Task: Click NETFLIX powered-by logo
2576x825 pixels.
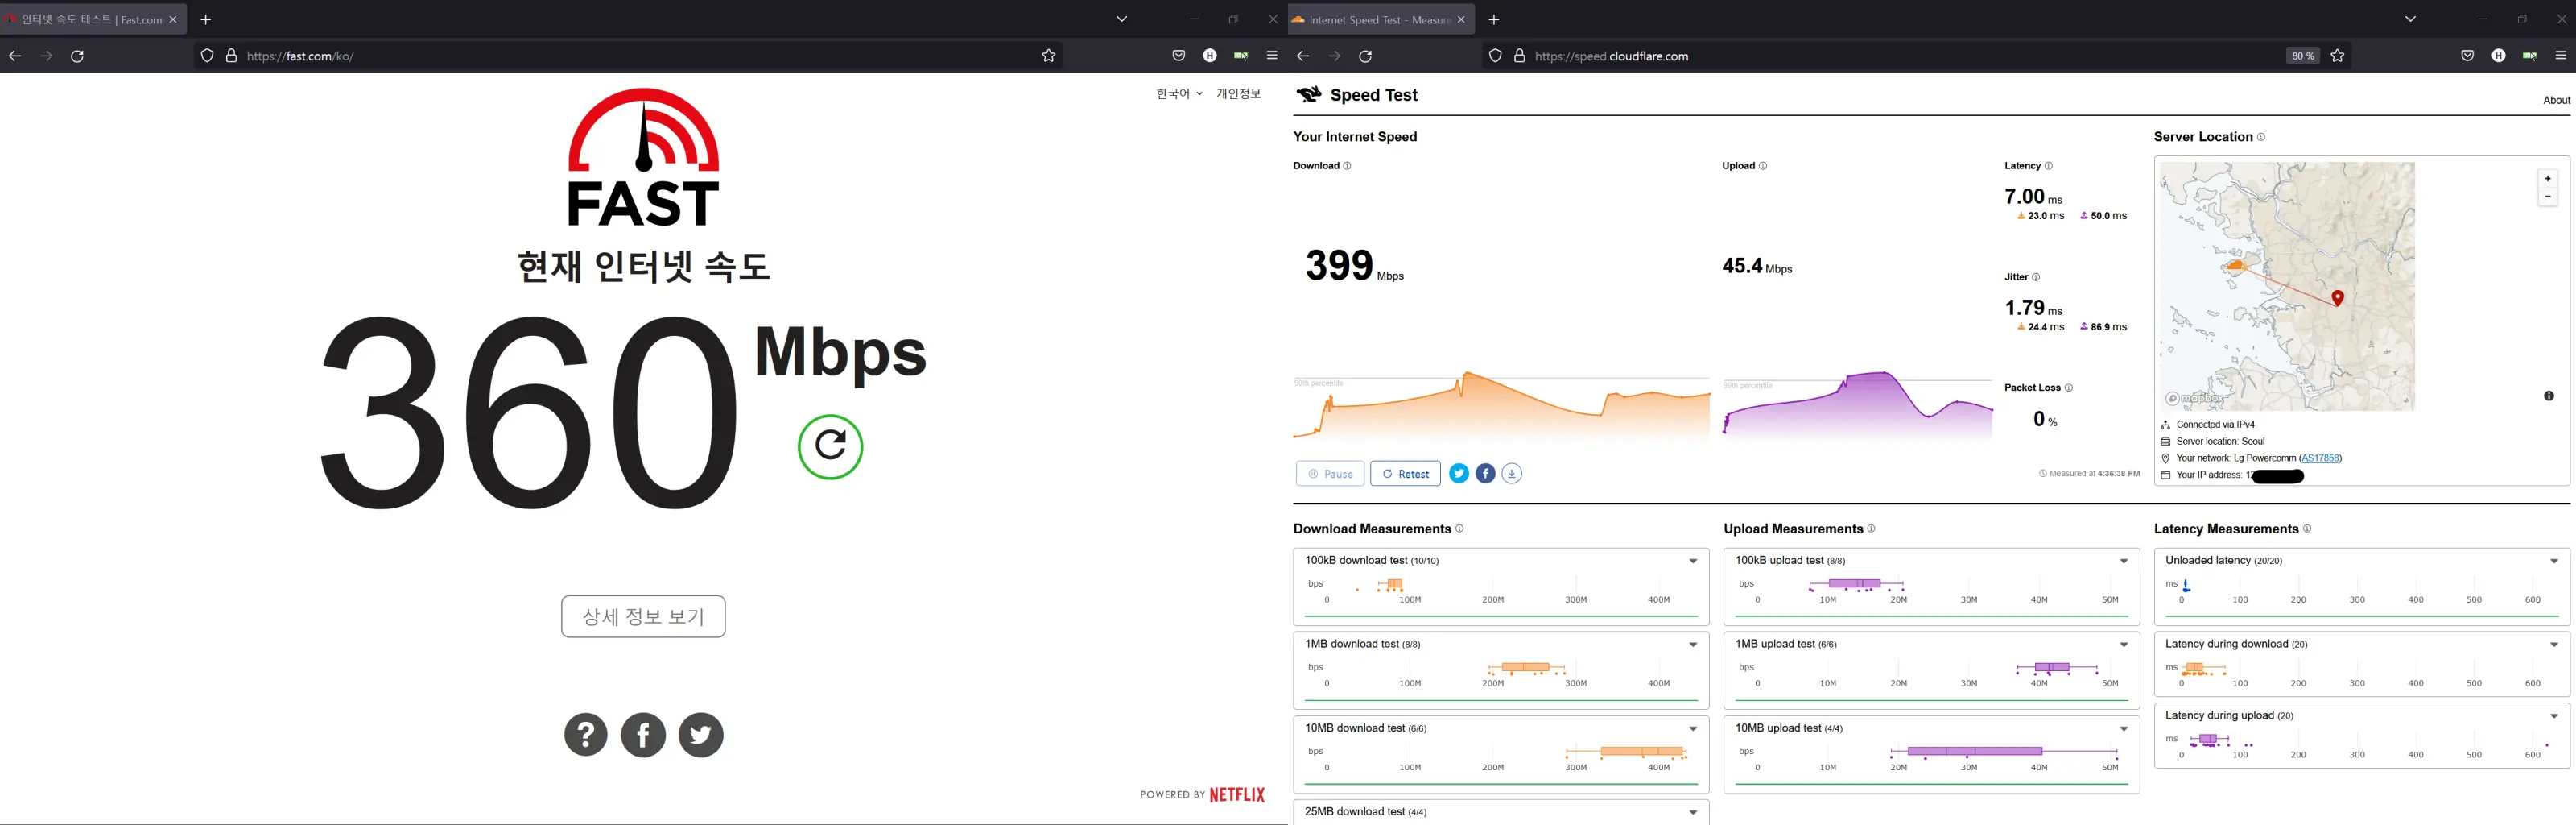Action: pos(1237,795)
